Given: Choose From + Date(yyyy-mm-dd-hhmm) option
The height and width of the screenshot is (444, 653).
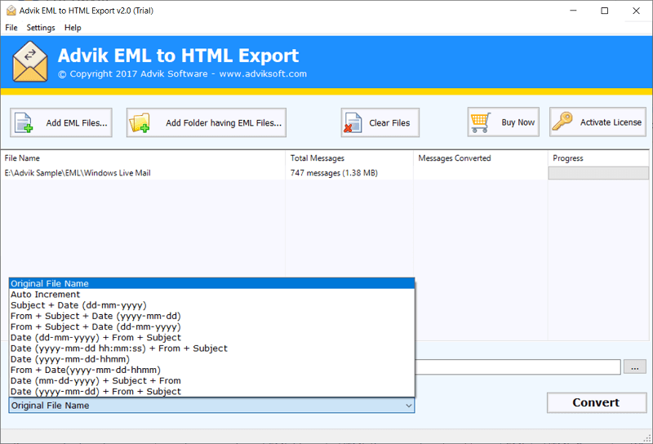Looking at the screenshot, I should [x=211, y=371].
